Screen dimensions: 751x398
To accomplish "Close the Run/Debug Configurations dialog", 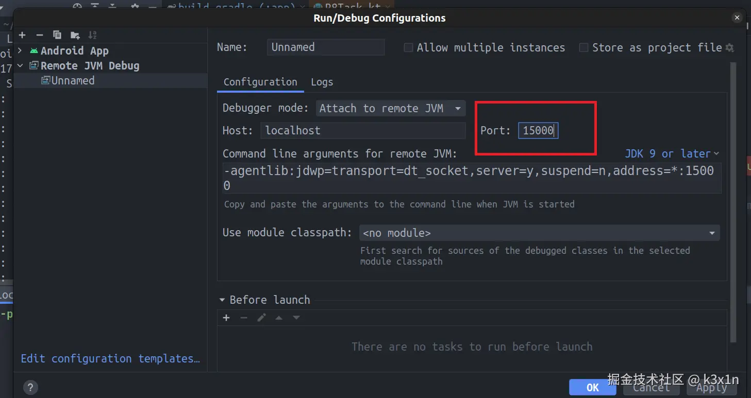I will click(x=737, y=18).
